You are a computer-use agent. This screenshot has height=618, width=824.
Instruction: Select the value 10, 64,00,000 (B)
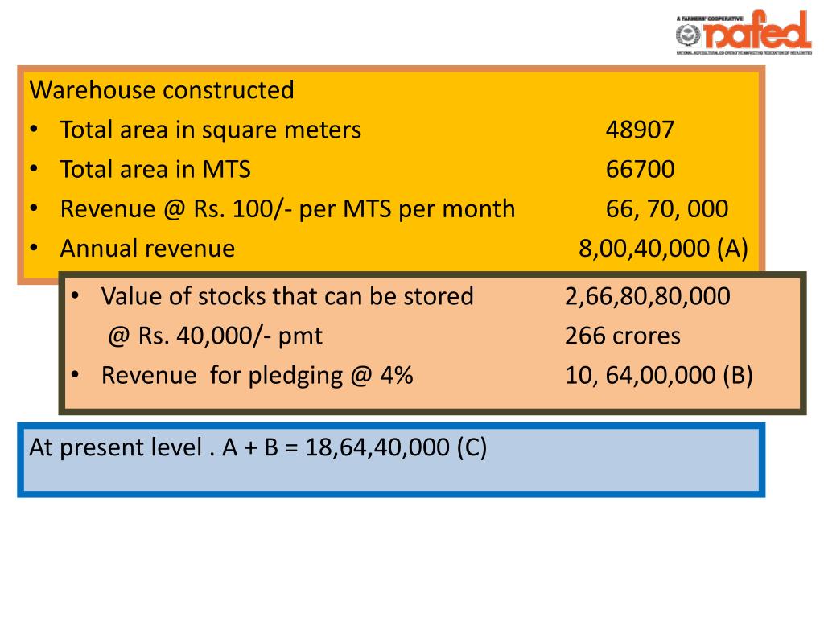click(x=659, y=376)
